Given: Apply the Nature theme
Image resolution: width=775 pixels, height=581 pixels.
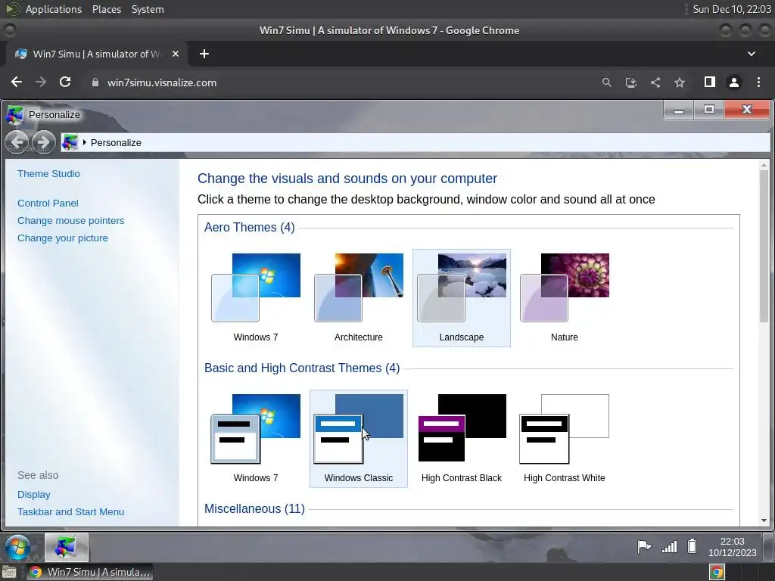Looking at the screenshot, I should coord(564,298).
